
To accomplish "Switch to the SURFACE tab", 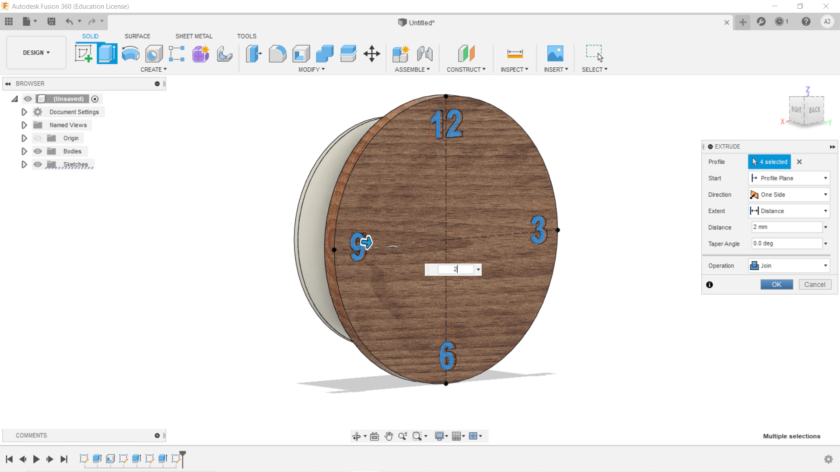I will coord(137,36).
